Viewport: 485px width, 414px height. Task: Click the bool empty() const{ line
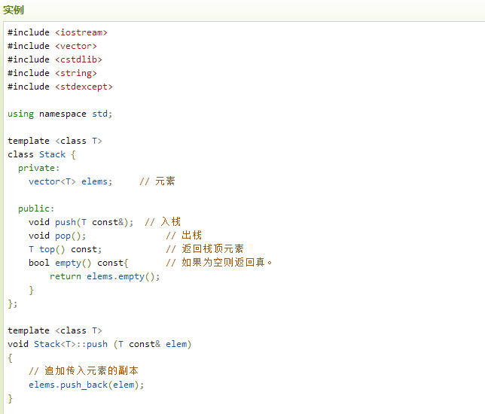coord(78,263)
